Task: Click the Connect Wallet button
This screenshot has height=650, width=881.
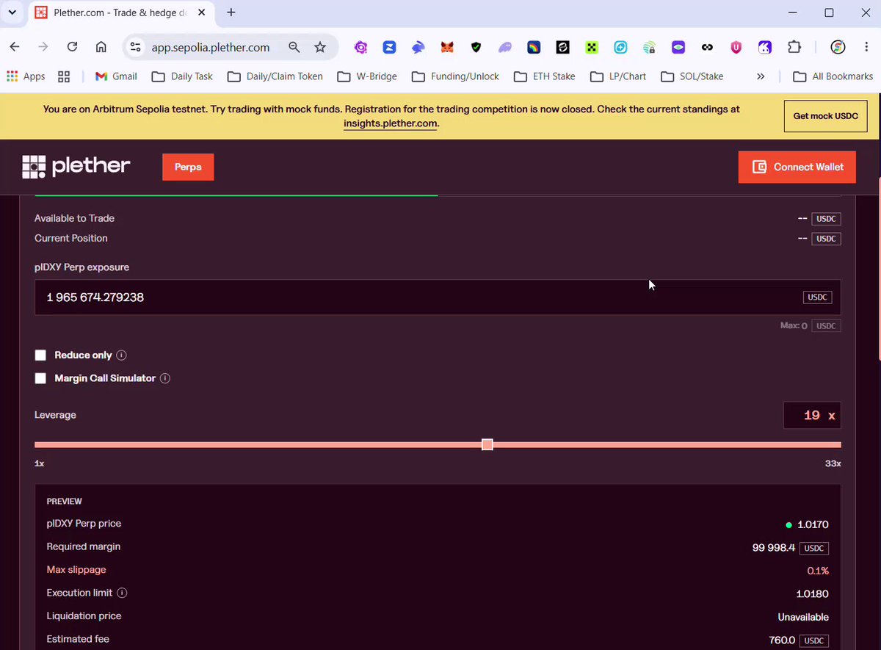Action: [797, 167]
